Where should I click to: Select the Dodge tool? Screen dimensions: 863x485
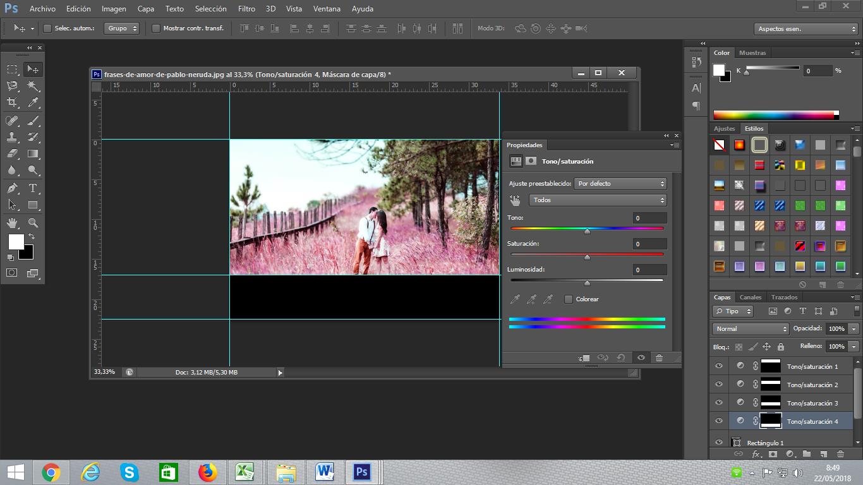coord(33,171)
